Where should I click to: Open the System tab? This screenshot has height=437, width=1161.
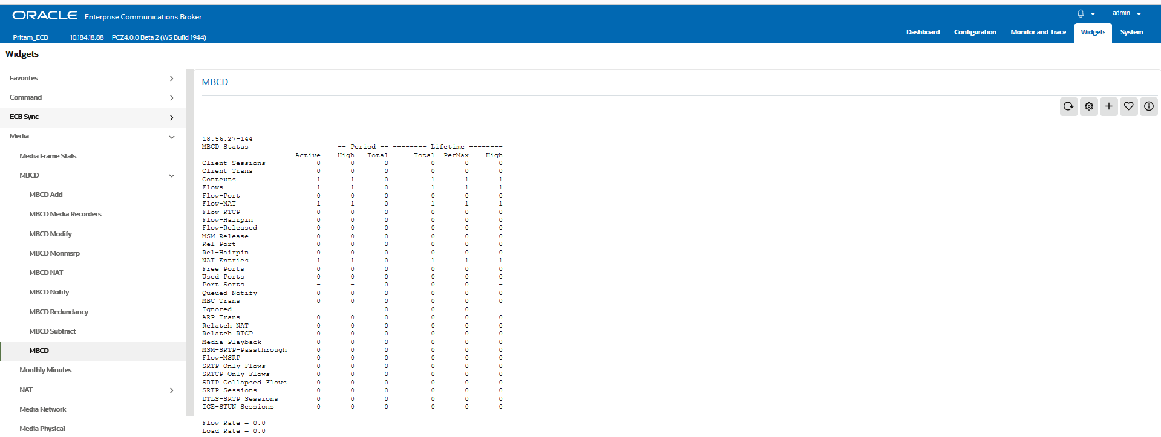1131,32
